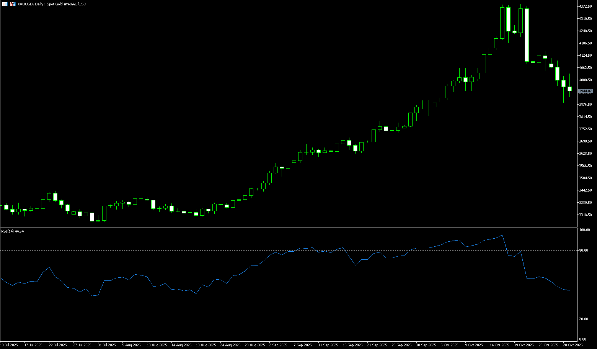Click the 4372.50 price scale label
Viewport: 597px width, 349px height.
coord(586,7)
